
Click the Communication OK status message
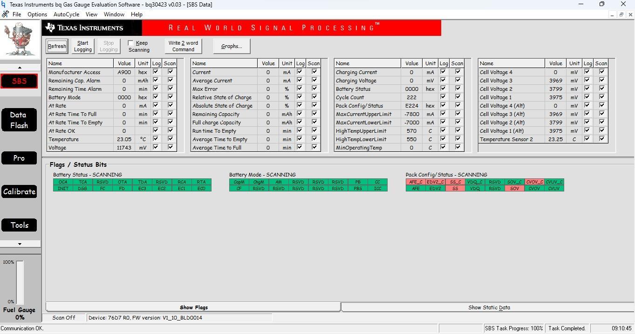22,328
